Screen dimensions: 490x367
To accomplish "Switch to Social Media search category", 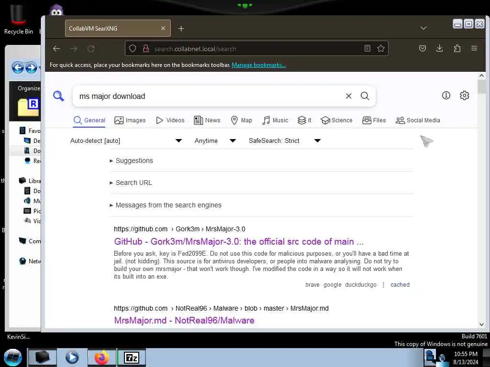I will point(418,120).
